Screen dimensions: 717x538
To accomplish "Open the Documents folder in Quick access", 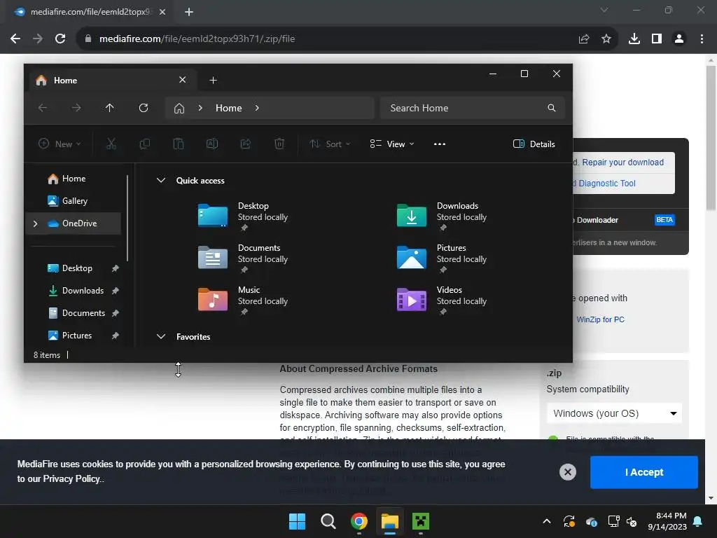I will pos(243,258).
